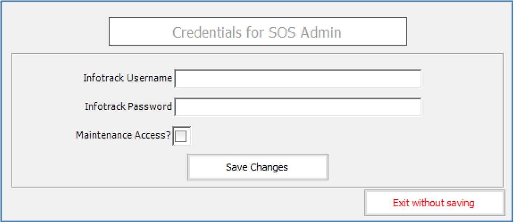Discard edits using the red Exit button

coord(434,203)
